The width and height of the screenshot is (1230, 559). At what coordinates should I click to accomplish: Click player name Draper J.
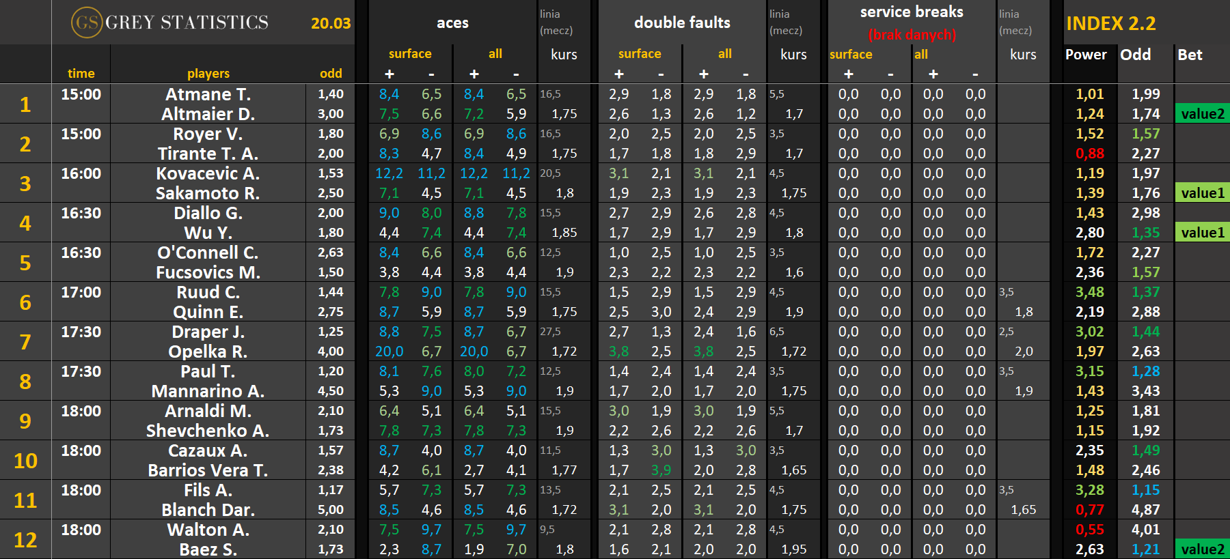208,332
